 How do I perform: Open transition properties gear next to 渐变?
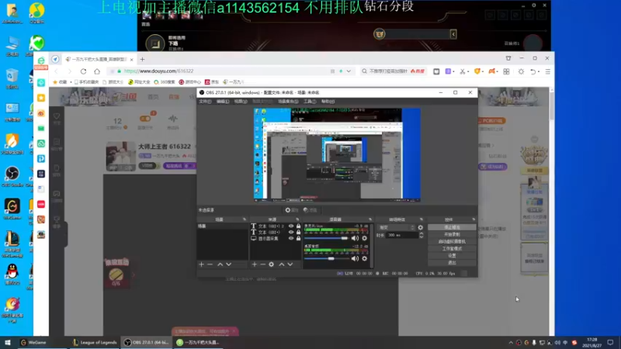(x=420, y=227)
